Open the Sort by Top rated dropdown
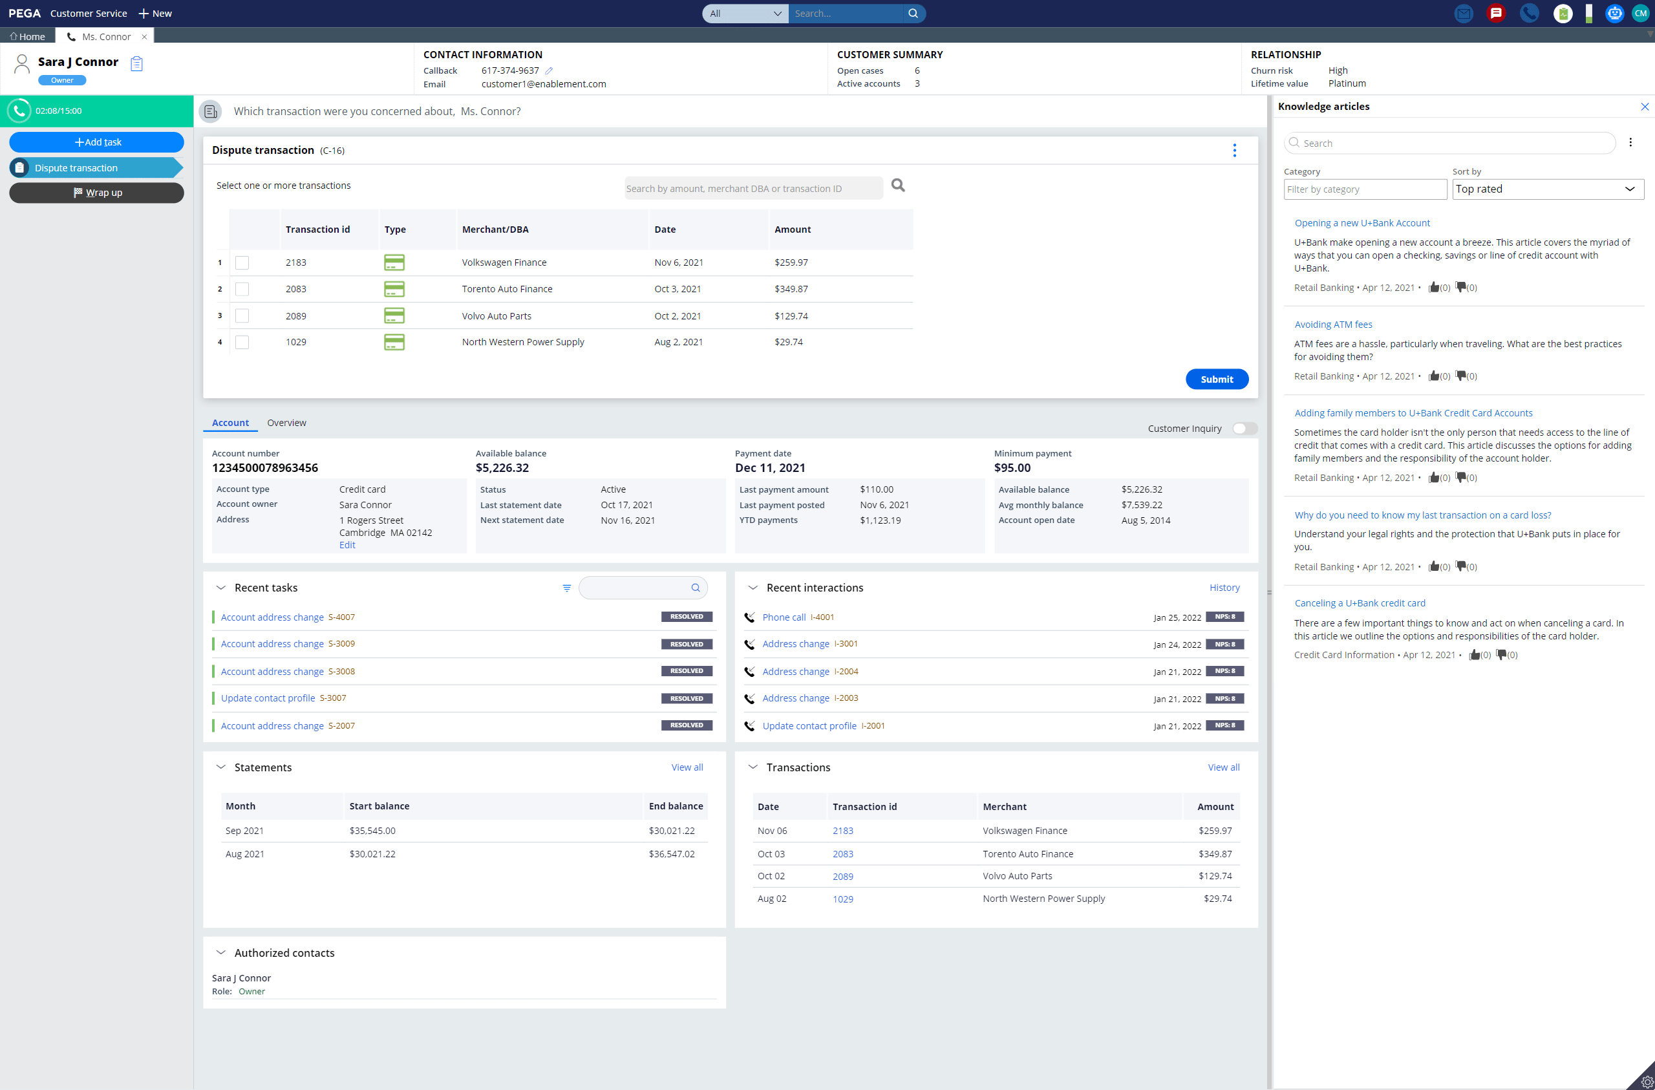This screenshot has height=1090, width=1655. point(1547,189)
